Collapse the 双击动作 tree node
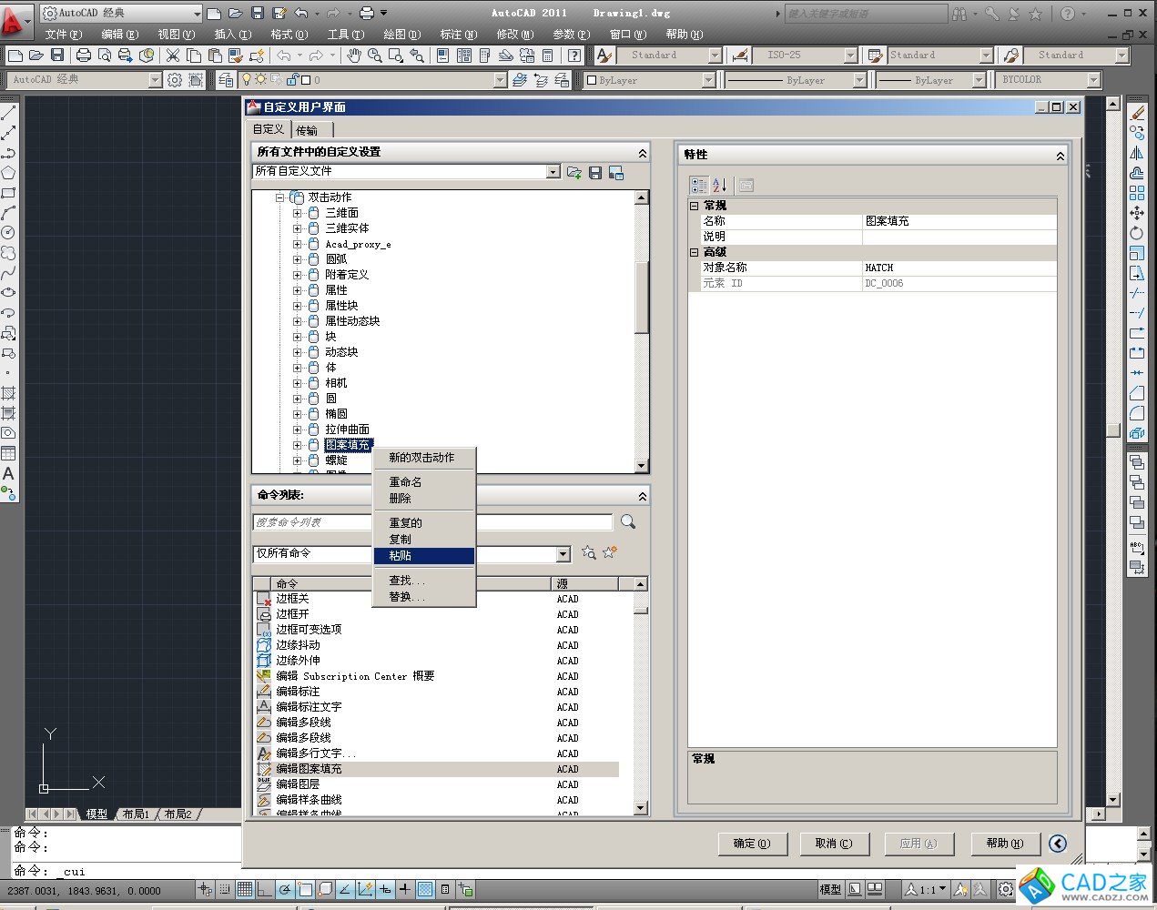The image size is (1157, 910). coord(280,197)
